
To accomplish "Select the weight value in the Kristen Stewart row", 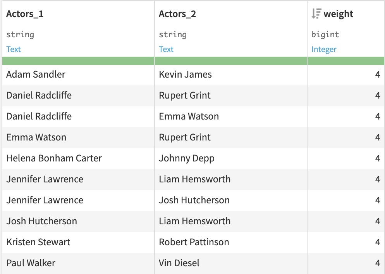I will click(x=378, y=242).
